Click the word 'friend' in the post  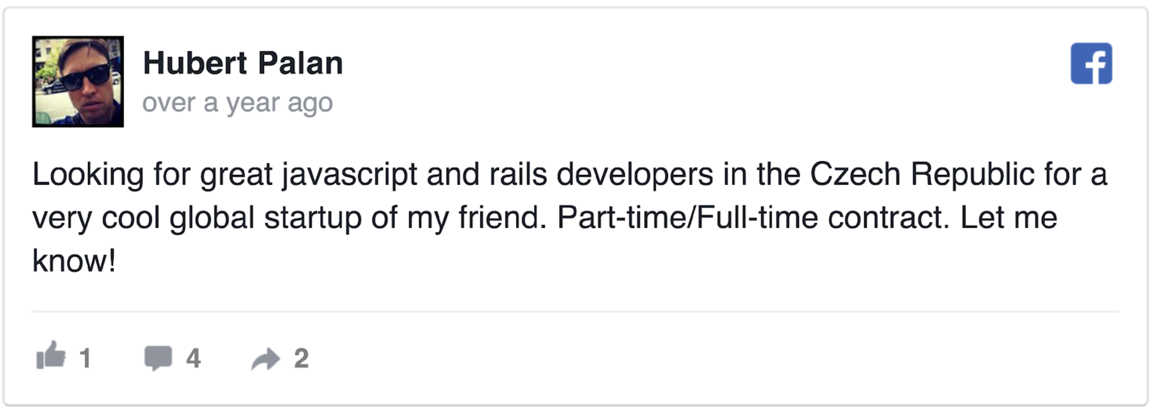point(500,217)
